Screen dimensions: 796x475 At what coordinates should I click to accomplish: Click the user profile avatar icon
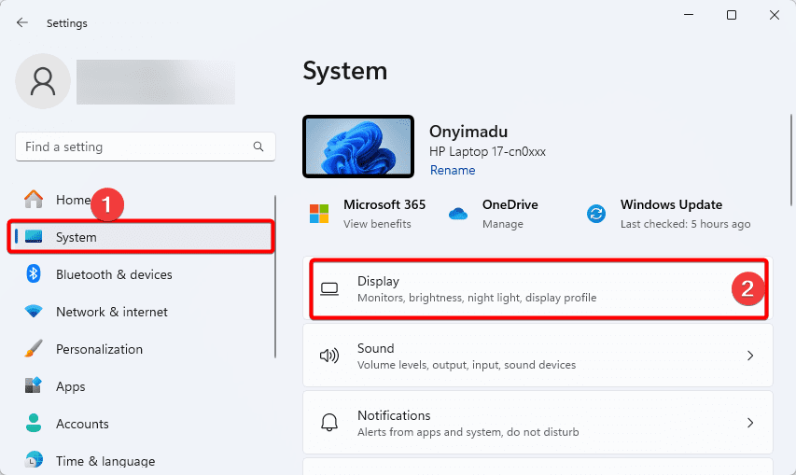point(44,83)
